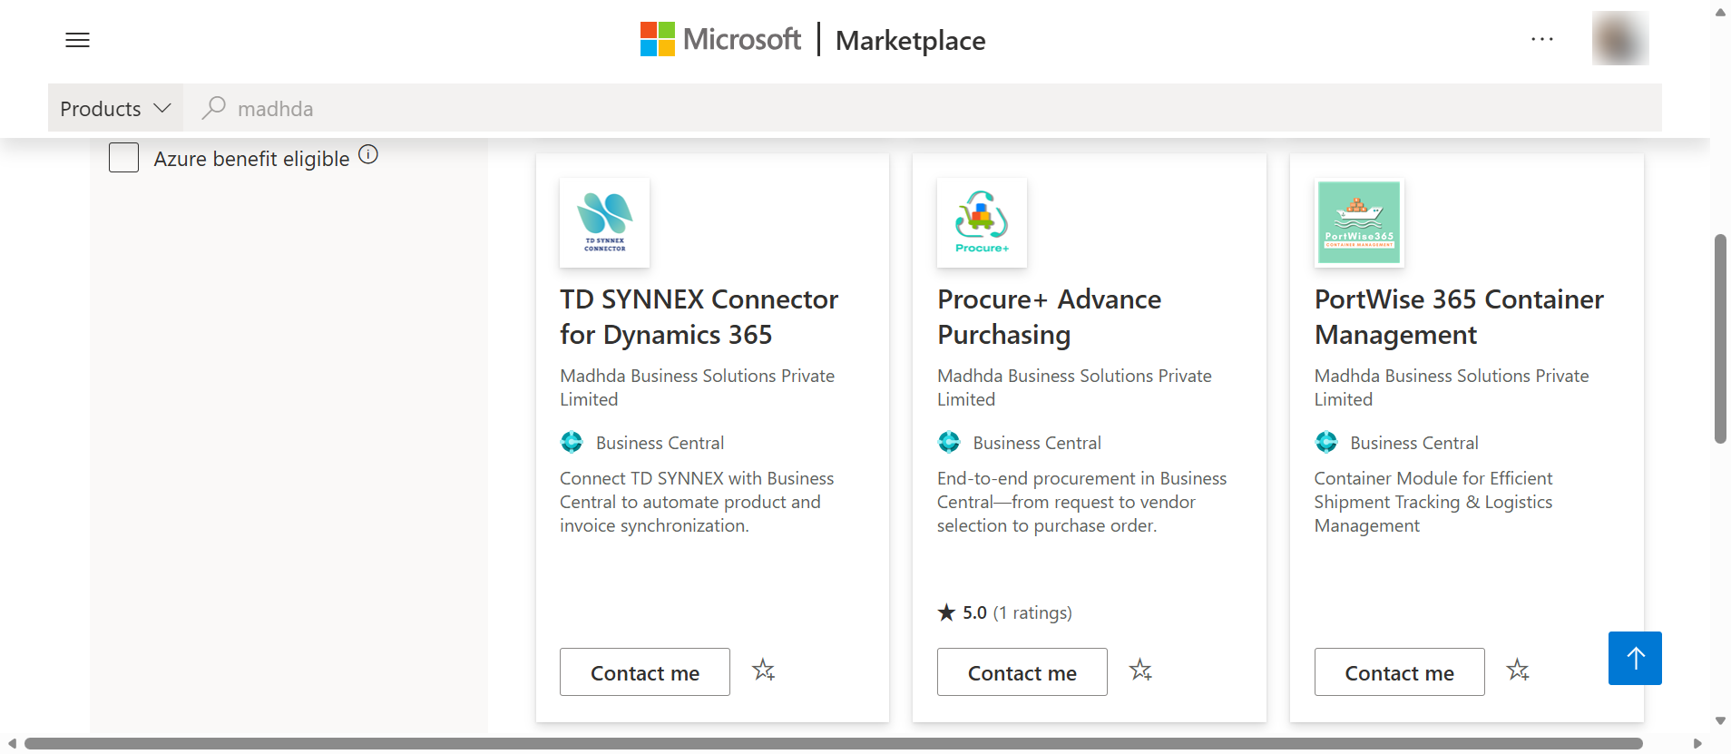This screenshot has width=1731, height=754.
Task: Open the user profile avatar
Action: [1620, 38]
